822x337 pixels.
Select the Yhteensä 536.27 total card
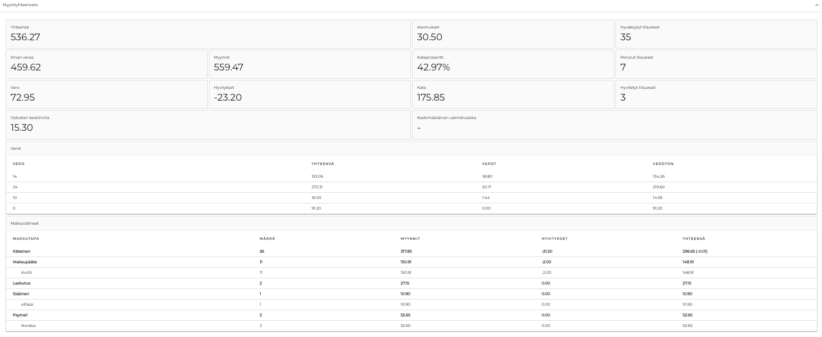coord(208,34)
